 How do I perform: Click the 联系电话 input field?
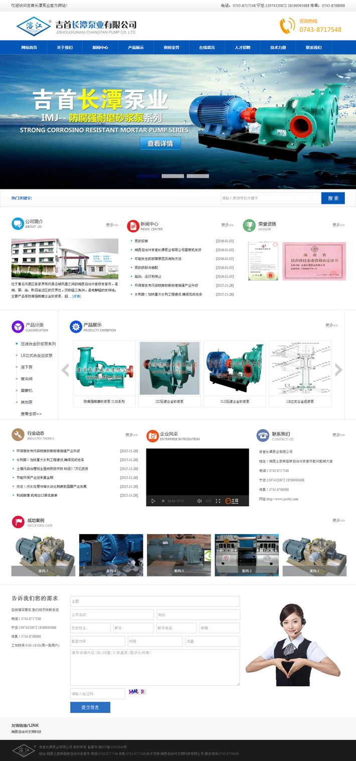176,628
